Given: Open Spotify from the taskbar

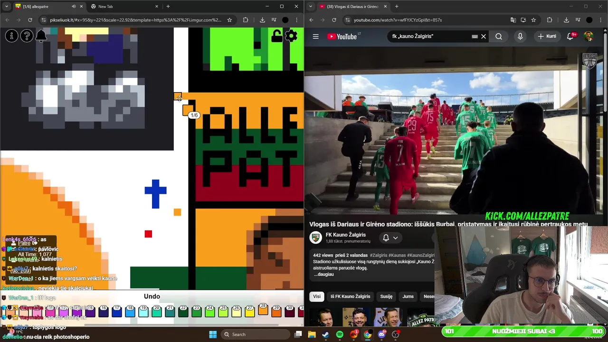Looking at the screenshot, I should [340, 334].
